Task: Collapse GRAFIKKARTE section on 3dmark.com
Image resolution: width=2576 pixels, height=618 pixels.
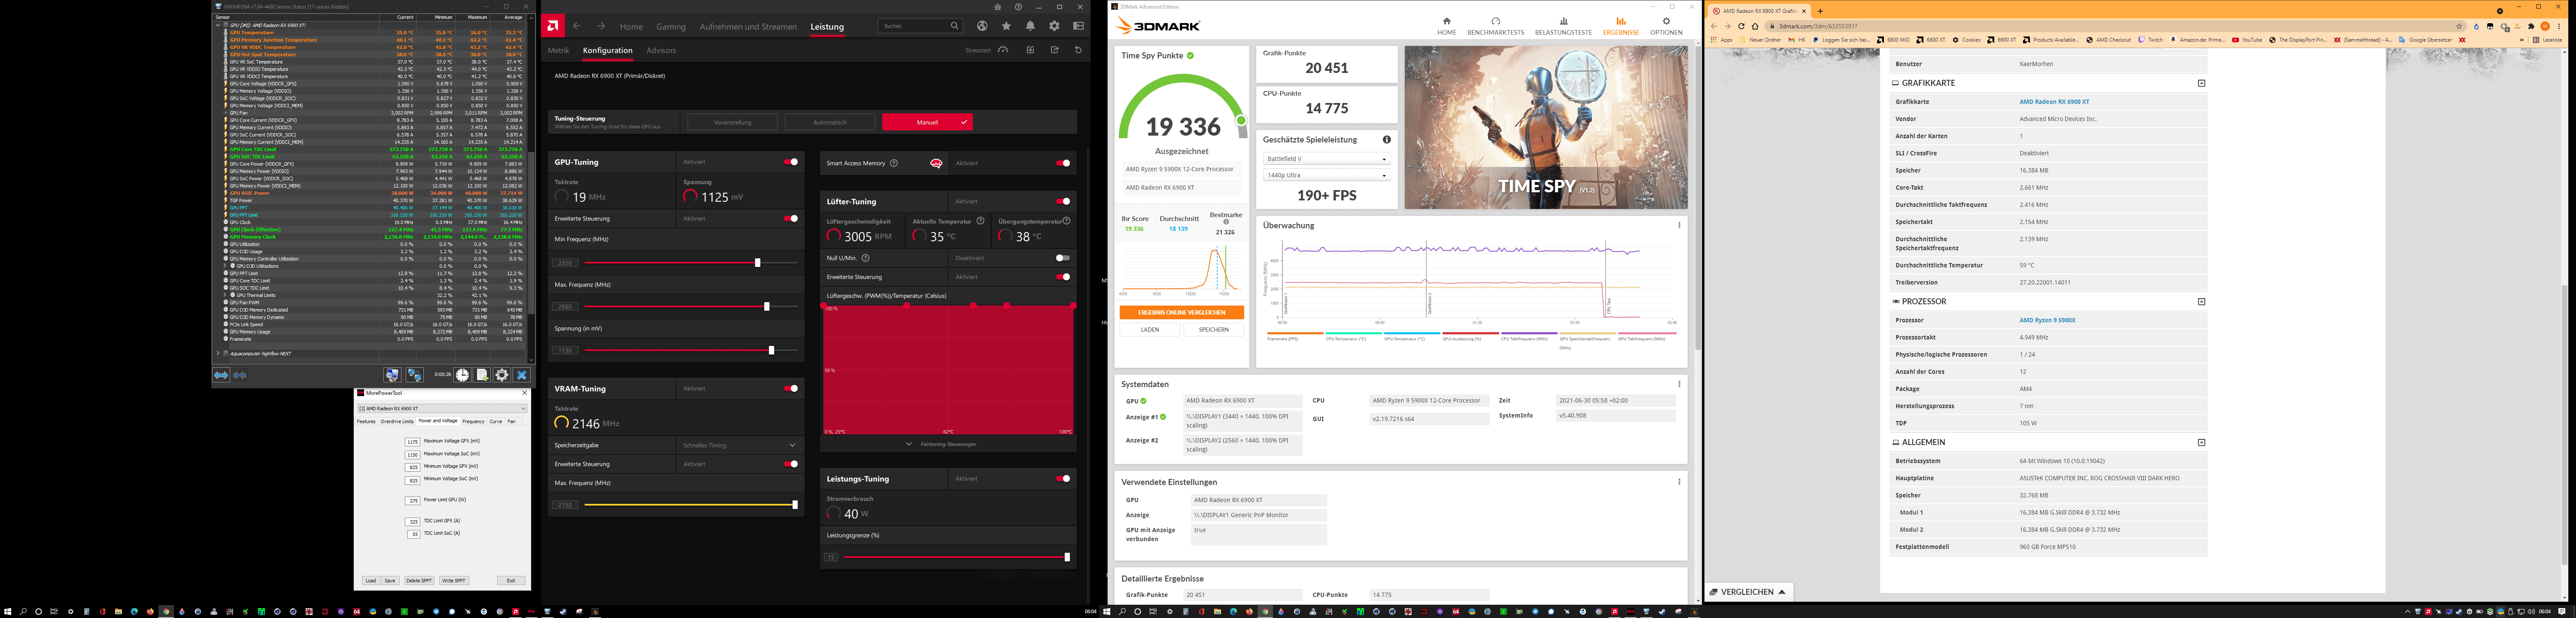Action: click(2201, 83)
